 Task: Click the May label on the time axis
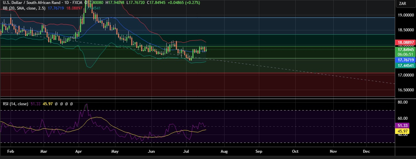(x=115, y=151)
